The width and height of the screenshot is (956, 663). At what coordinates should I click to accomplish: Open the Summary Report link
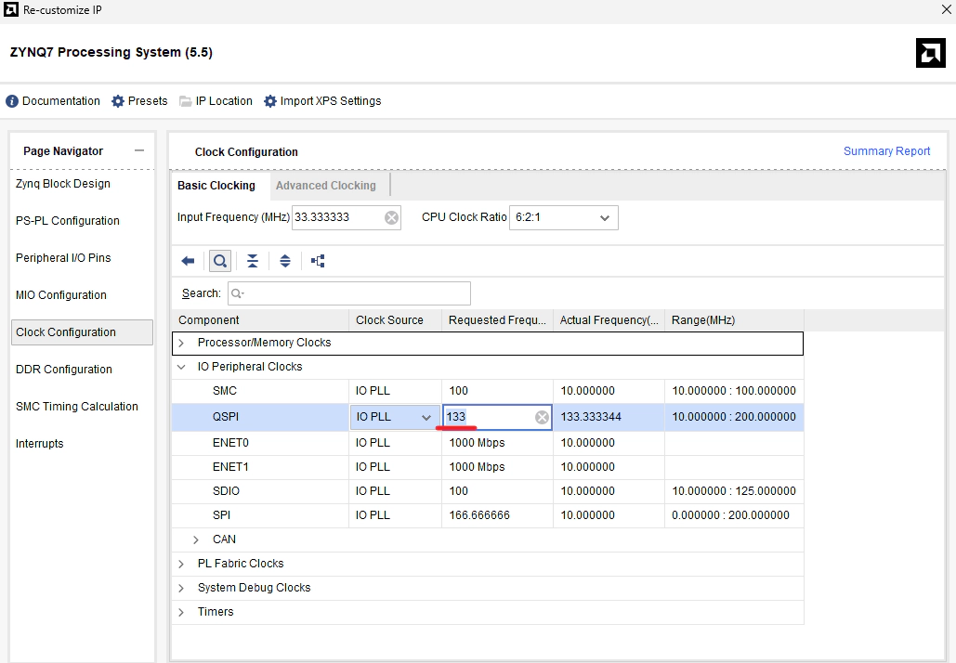coord(886,151)
